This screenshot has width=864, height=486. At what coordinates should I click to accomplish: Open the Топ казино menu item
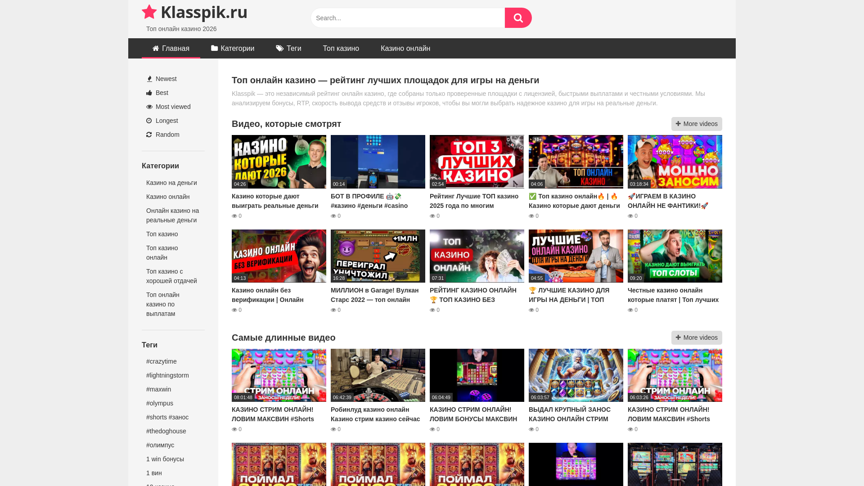[341, 49]
